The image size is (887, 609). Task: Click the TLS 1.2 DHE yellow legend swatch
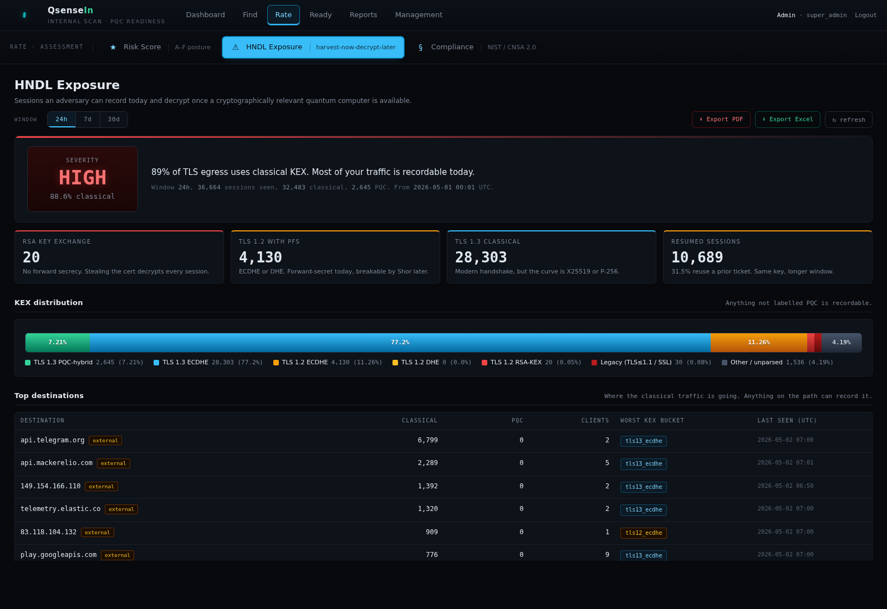[395, 363]
